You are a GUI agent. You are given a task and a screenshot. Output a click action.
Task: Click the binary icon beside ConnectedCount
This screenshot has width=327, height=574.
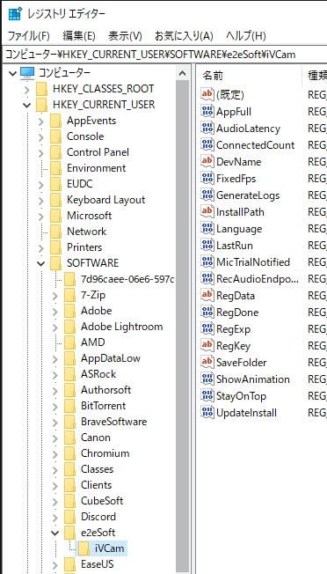207,145
